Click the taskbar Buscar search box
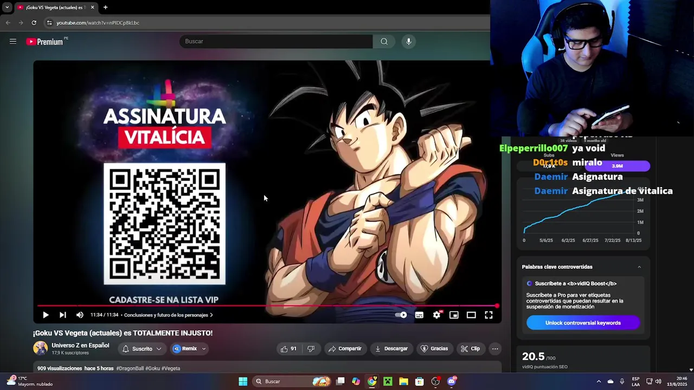Screen dimensions: 694x390 (292, 381)
